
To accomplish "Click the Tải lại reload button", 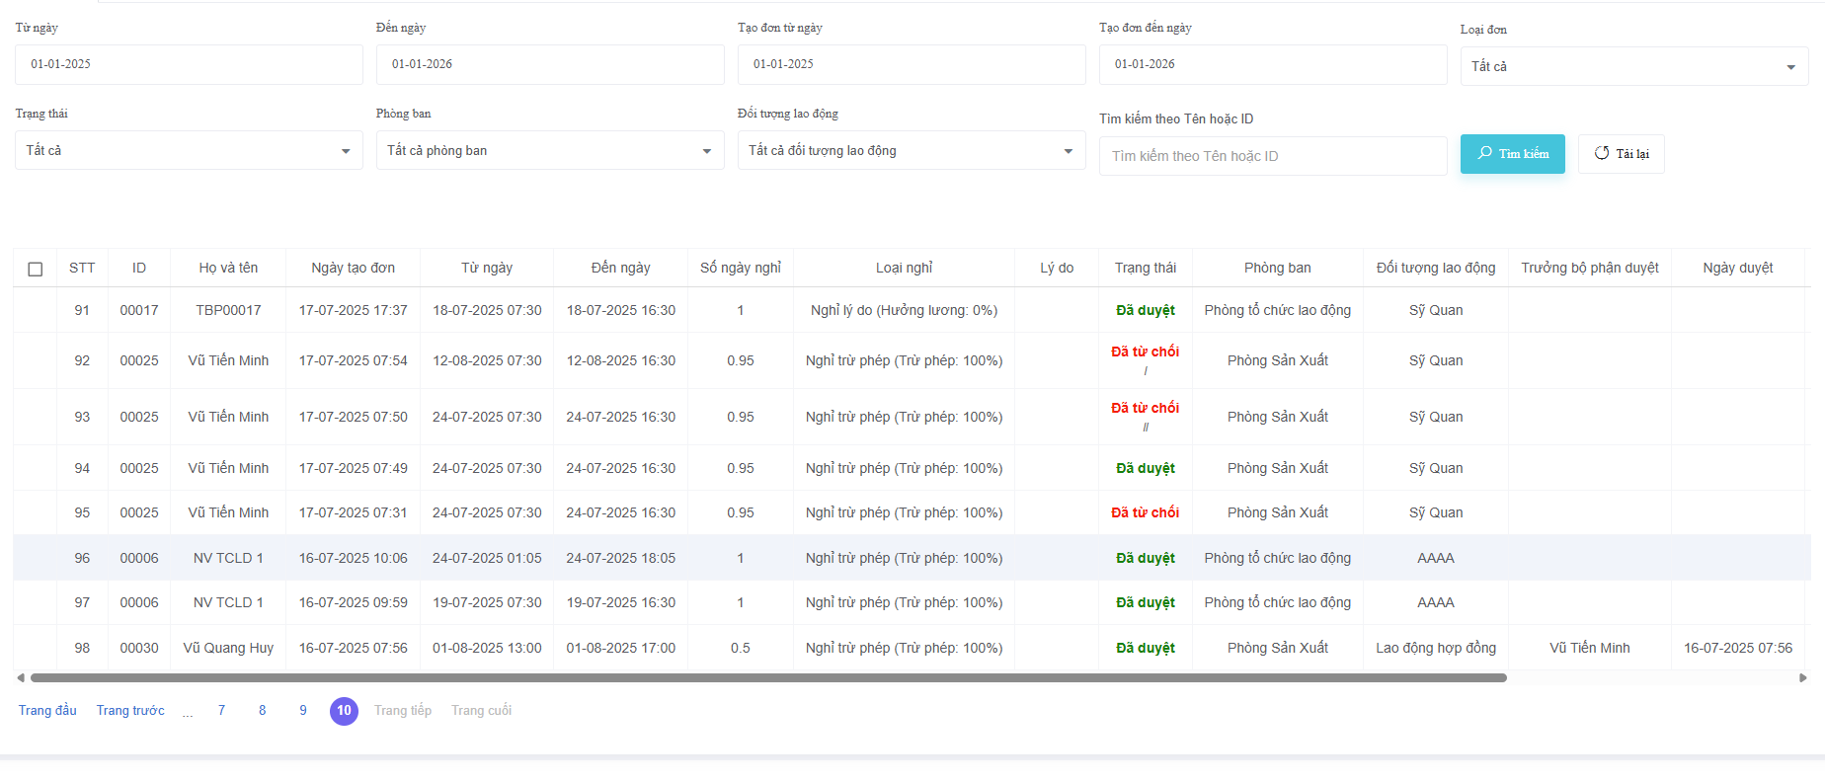I will pos(1621,154).
